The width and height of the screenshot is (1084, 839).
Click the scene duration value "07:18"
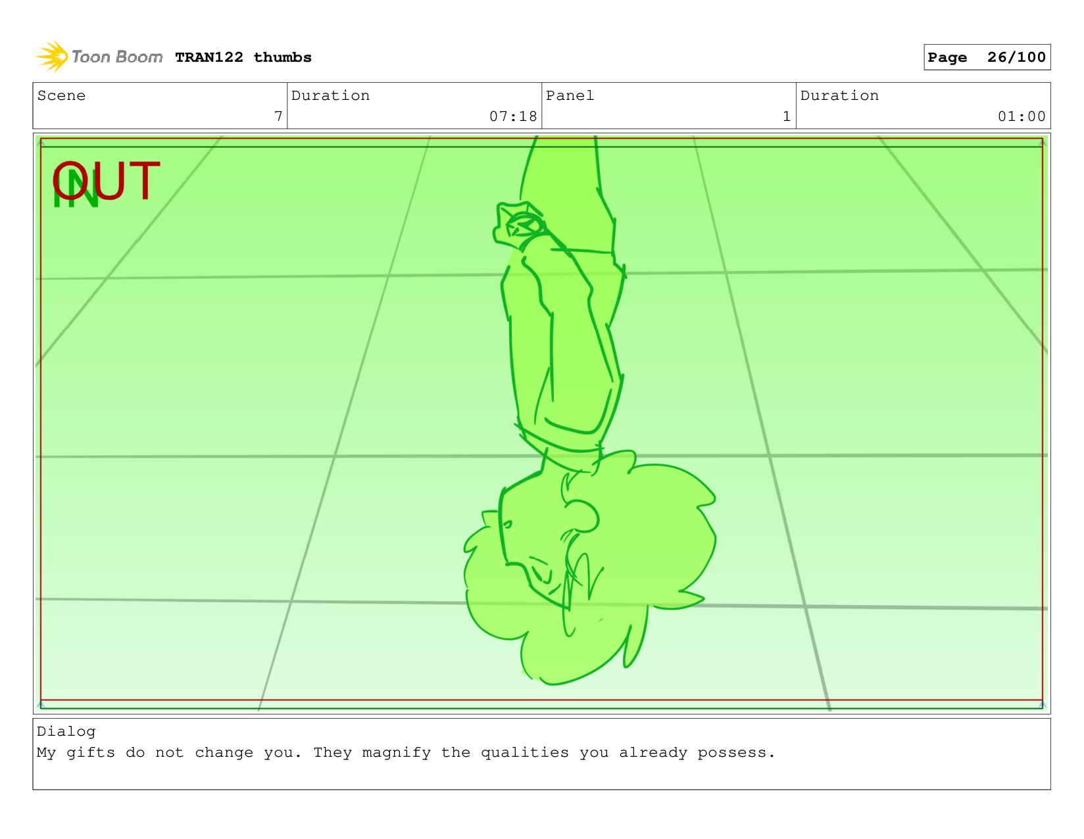point(513,116)
